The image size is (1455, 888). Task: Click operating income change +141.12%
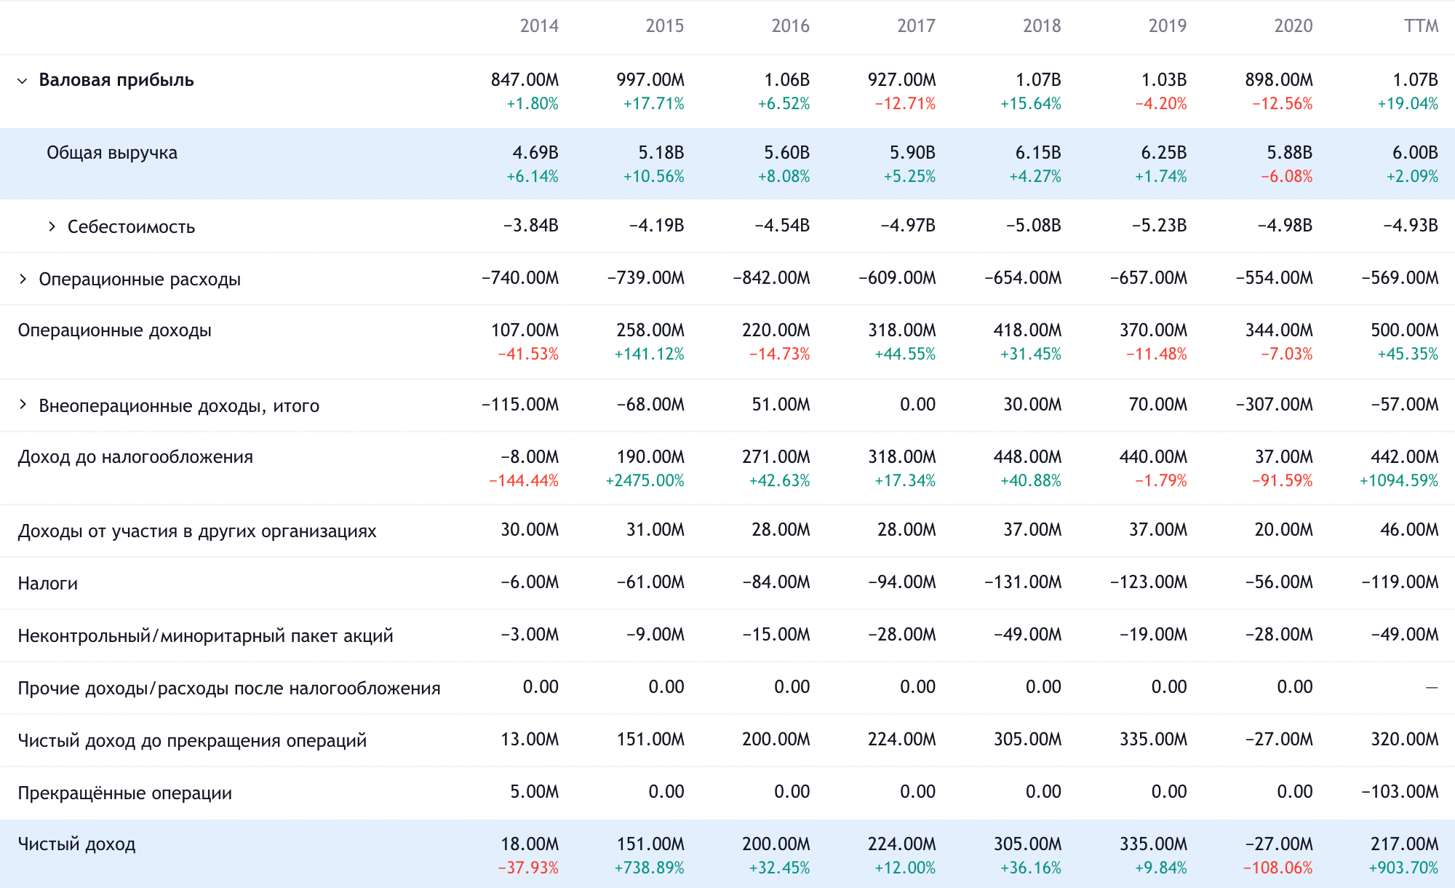(x=650, y=354)
